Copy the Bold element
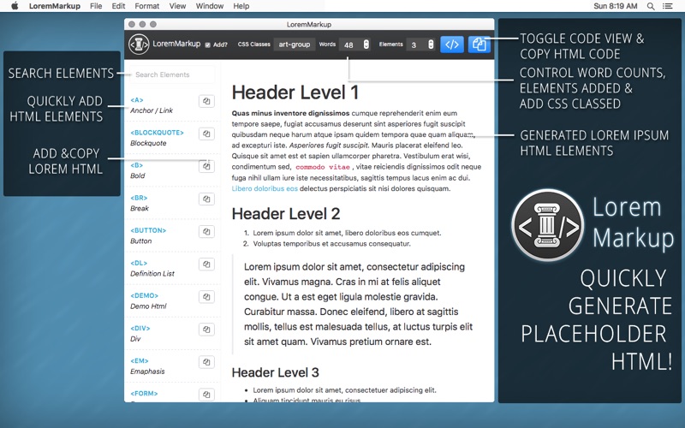The image size is (685, 428). click(206, 166)
